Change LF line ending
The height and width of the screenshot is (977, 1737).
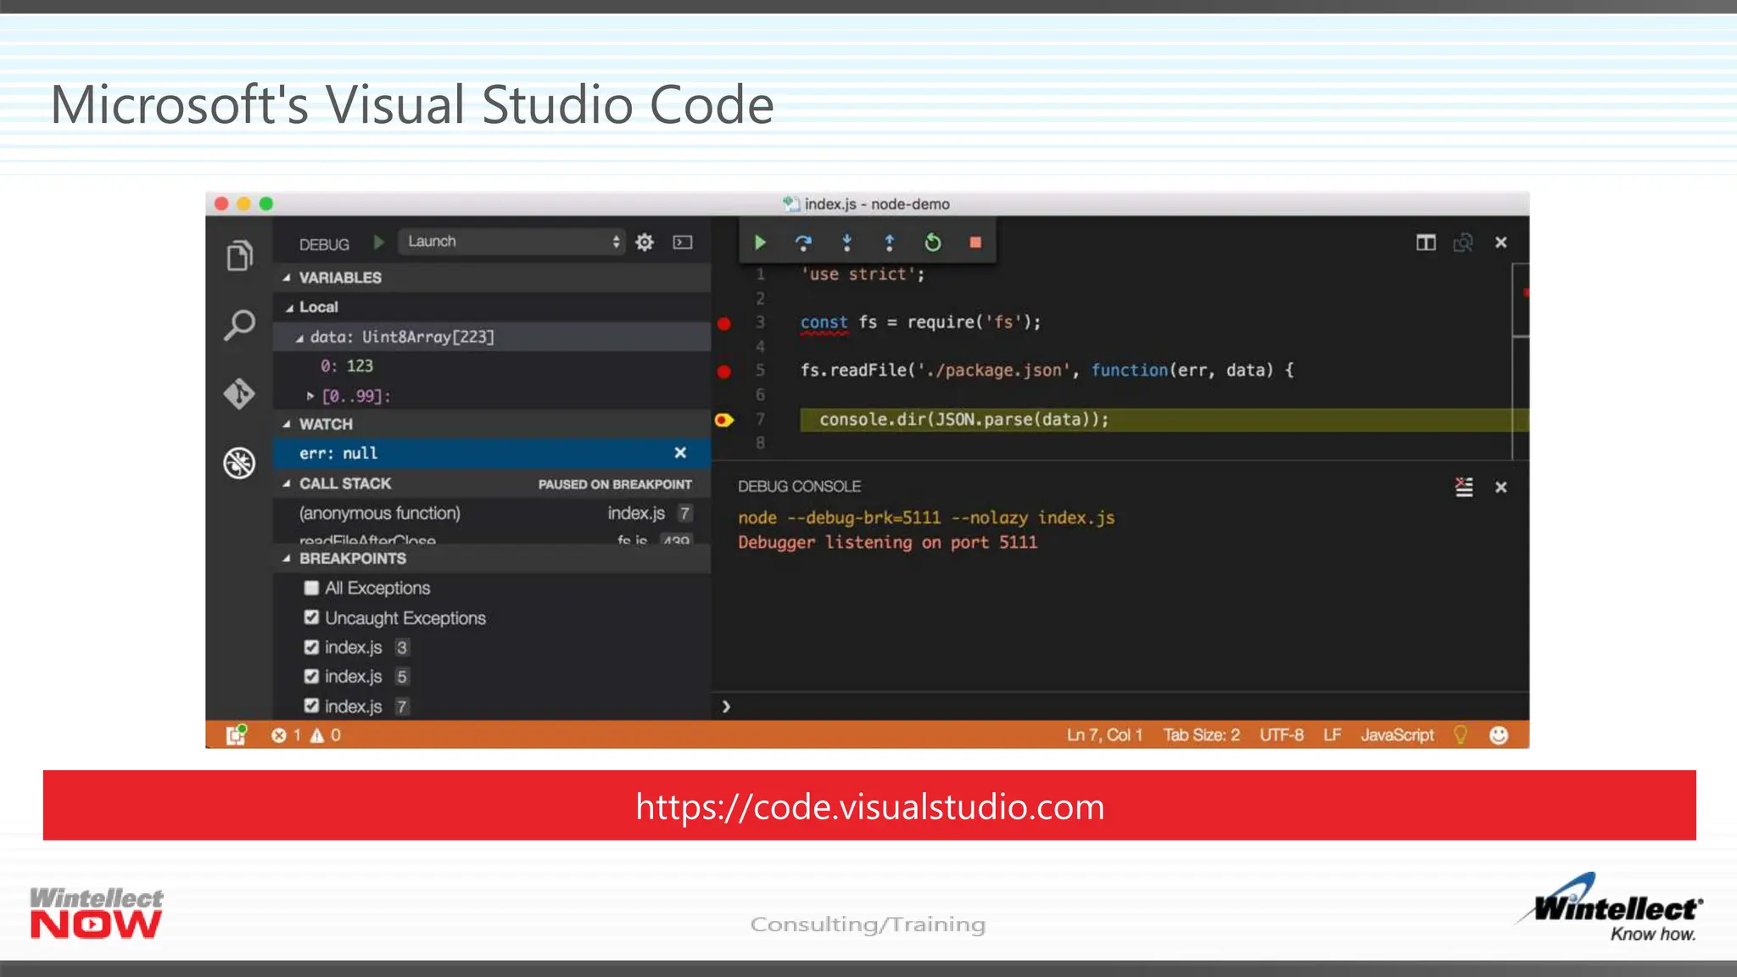(x=1332, y=735)
